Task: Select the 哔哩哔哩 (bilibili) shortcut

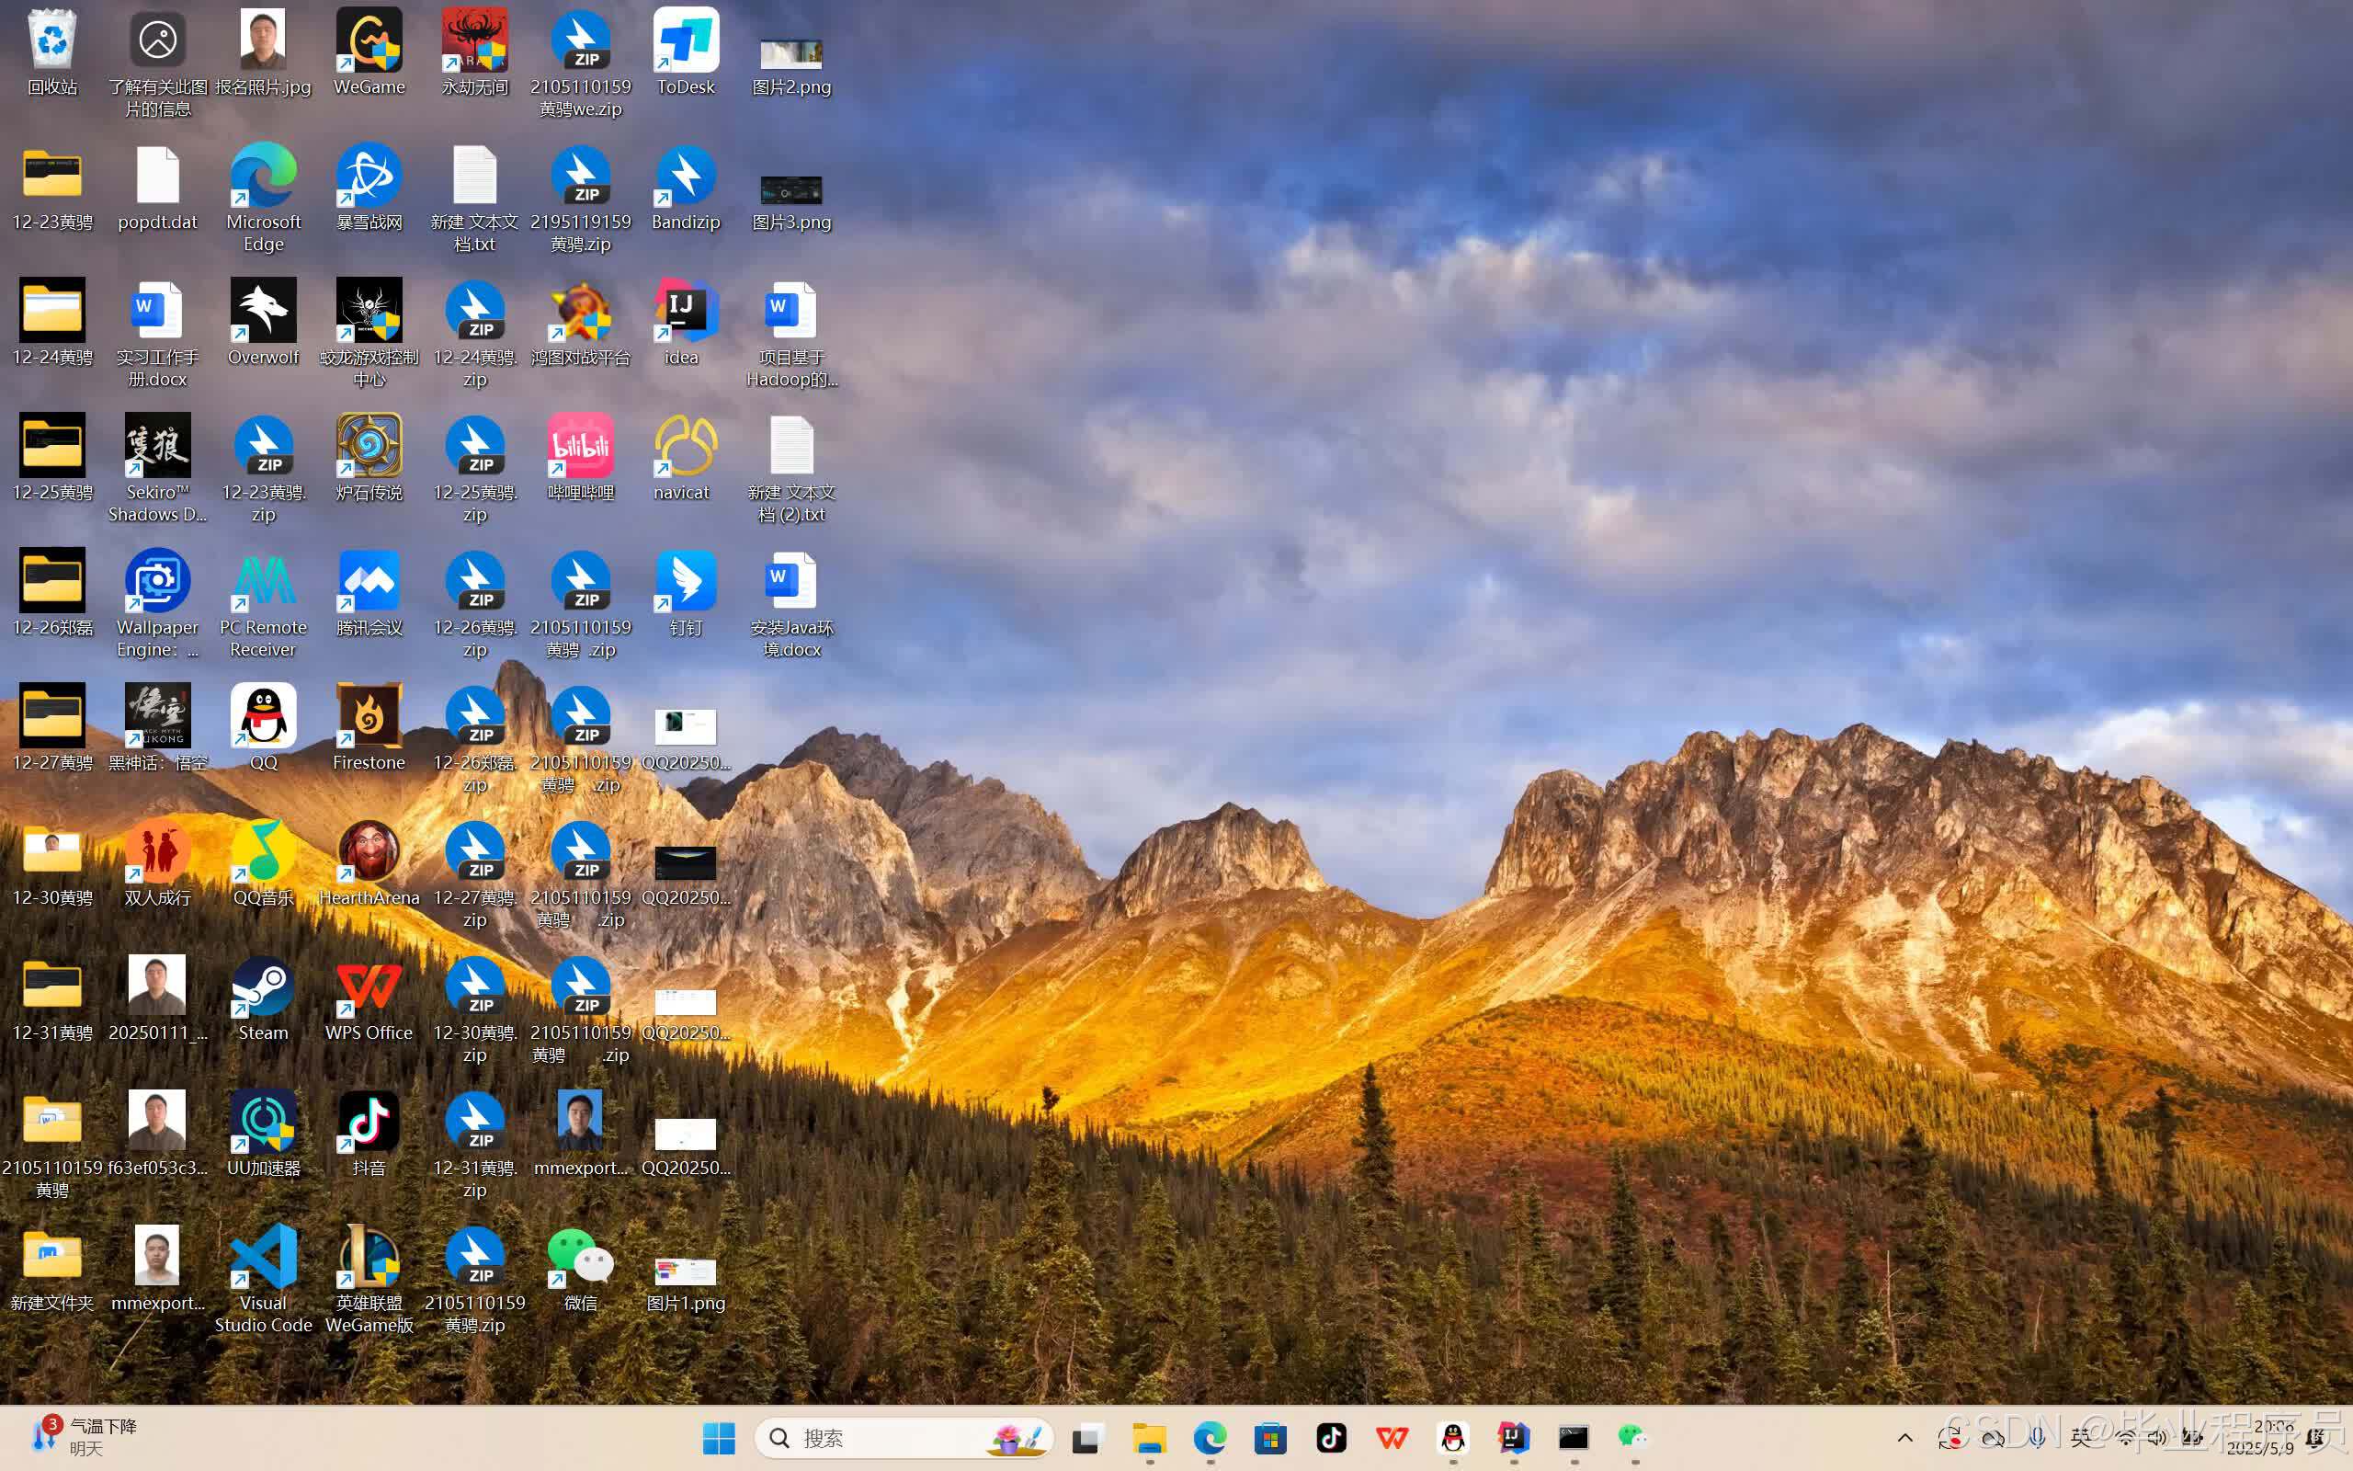Action: click(581, 458)
